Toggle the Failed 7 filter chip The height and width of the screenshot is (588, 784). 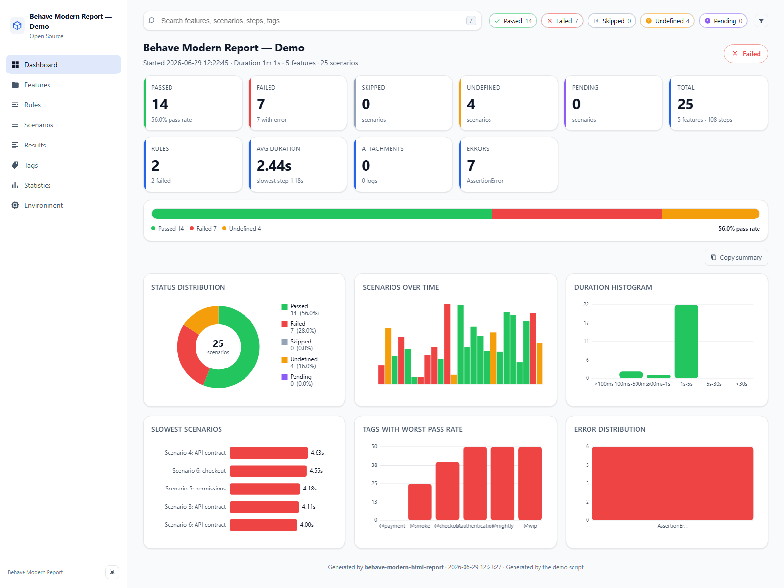[563, 21]
